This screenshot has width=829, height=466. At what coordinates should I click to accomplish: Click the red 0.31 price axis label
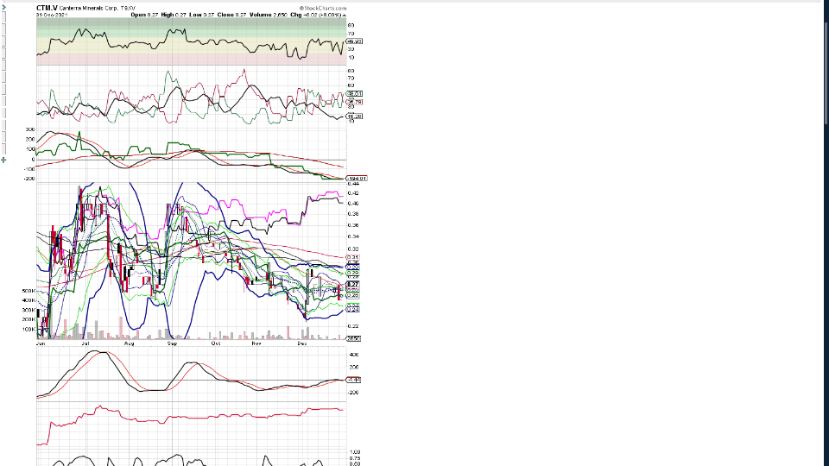[353, 257]
